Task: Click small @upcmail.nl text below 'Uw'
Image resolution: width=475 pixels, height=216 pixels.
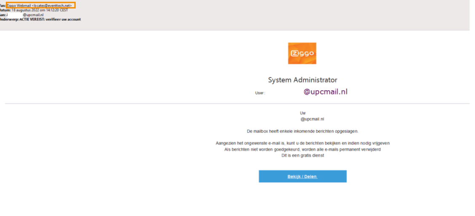Action: pyautogui.click(x=312, y=119)
